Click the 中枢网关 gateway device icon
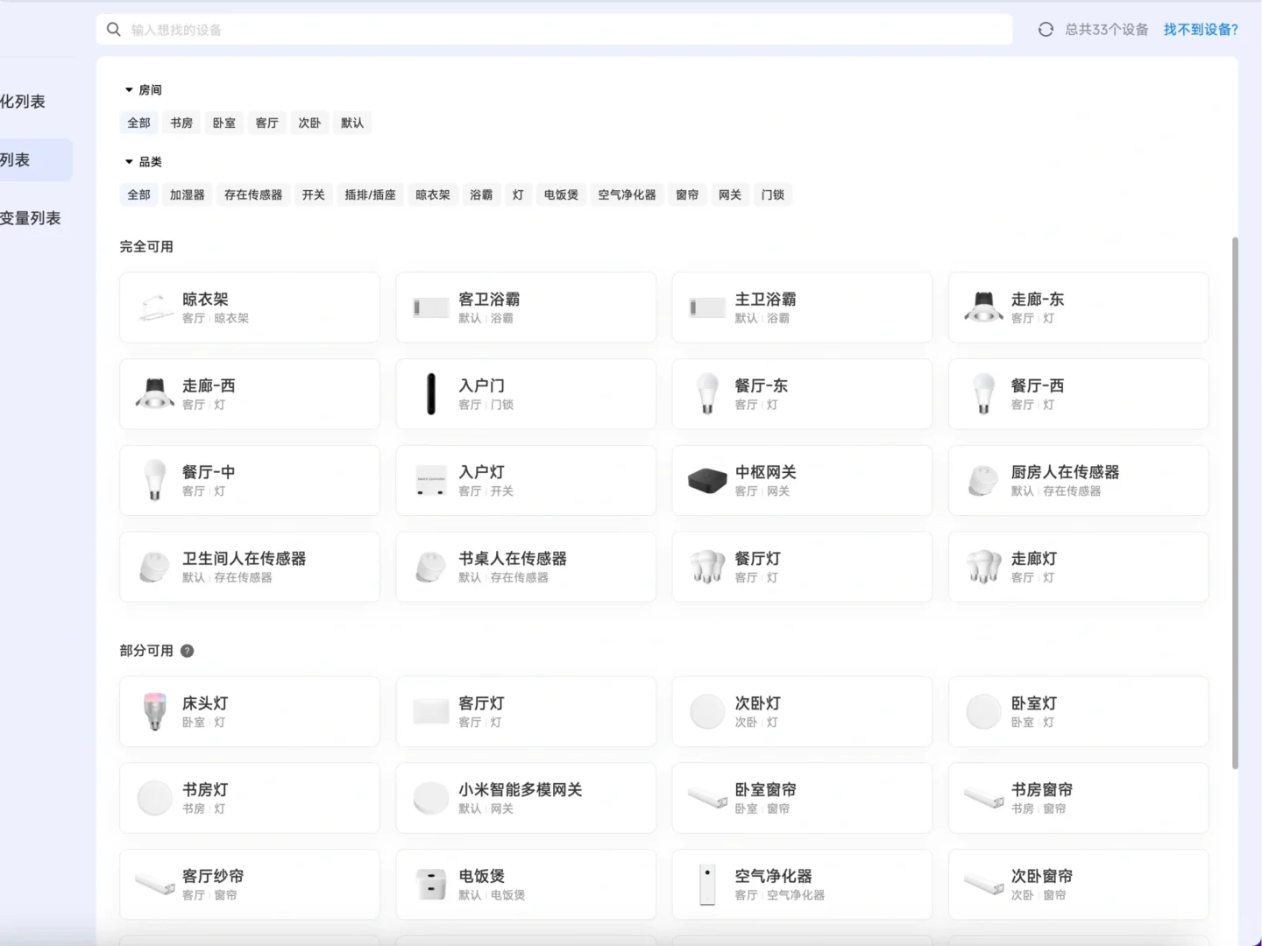The height and width of the screenshot is (946, 1262). click(x=706, y=480)
